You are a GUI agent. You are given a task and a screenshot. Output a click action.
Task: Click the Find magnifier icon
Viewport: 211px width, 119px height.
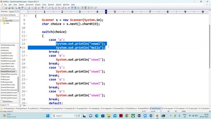(49, 8)
